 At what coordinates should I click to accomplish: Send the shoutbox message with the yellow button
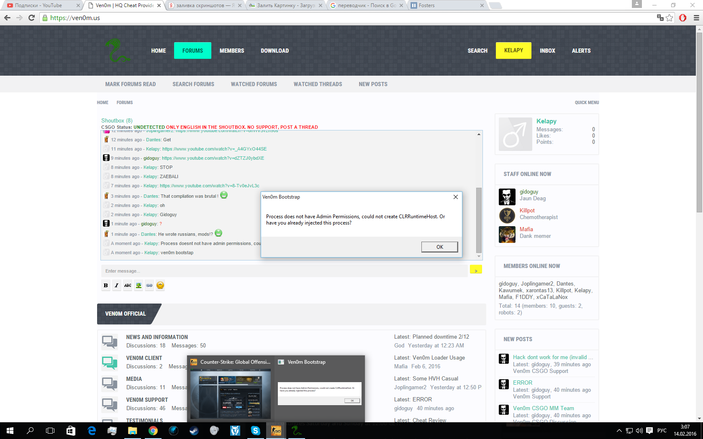pos(476,269)
